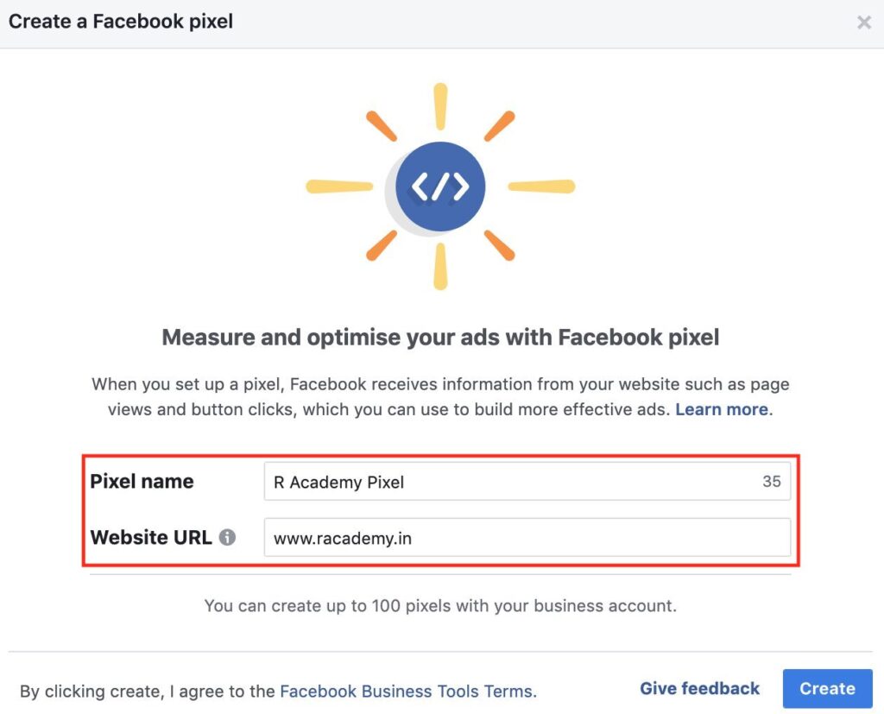Click the Create a Facebook pixel title
The image size is (884, 714).
click(x=120, y=21)
